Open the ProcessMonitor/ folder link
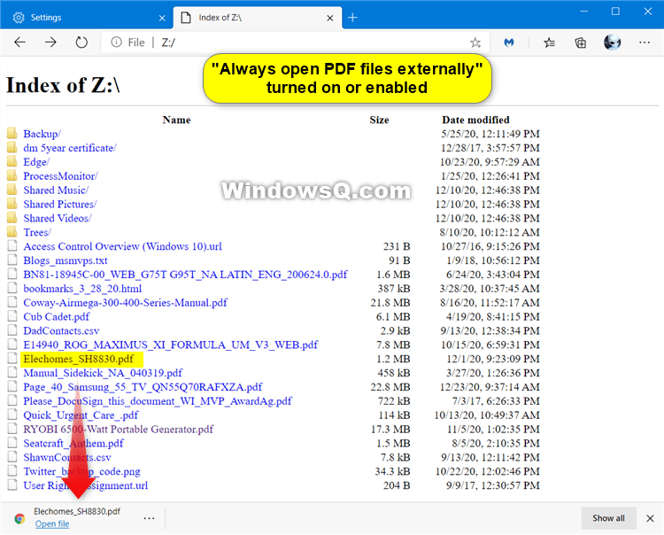Screen dimensions: 664x535 60,175
